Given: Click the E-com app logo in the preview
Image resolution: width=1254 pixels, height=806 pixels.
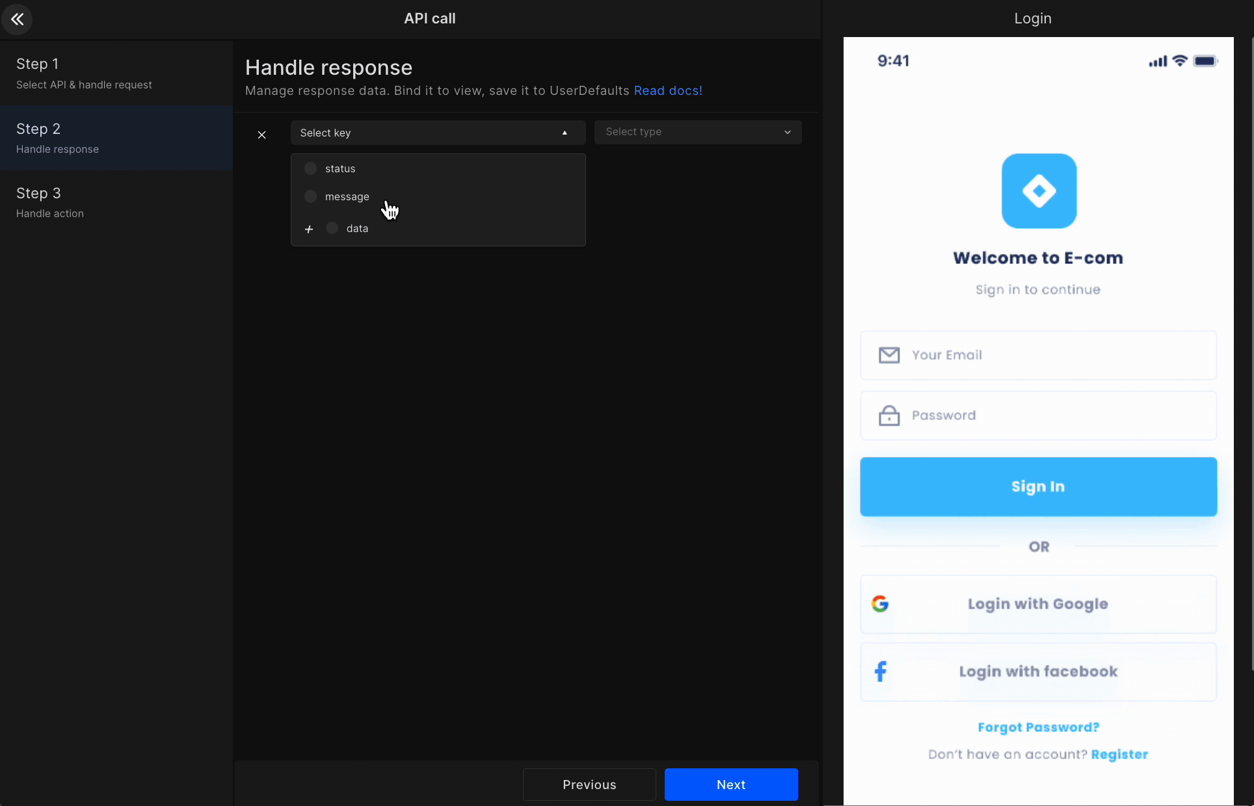Looking at the screenshot, I should click(1038, 190).
